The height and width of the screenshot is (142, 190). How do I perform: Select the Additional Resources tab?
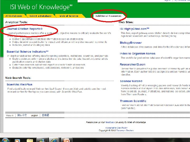(x=108, y=16)
